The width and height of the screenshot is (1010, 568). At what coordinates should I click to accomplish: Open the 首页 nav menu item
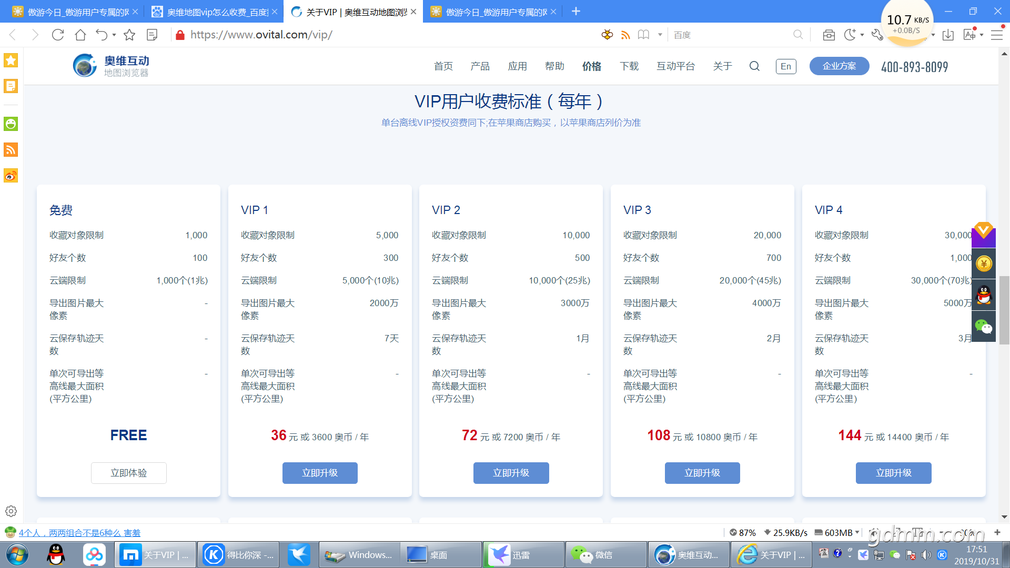click(x=443, y=66)
